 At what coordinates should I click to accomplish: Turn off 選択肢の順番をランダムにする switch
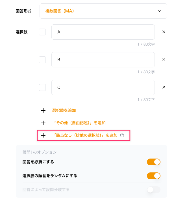click(x=153, y=176)
